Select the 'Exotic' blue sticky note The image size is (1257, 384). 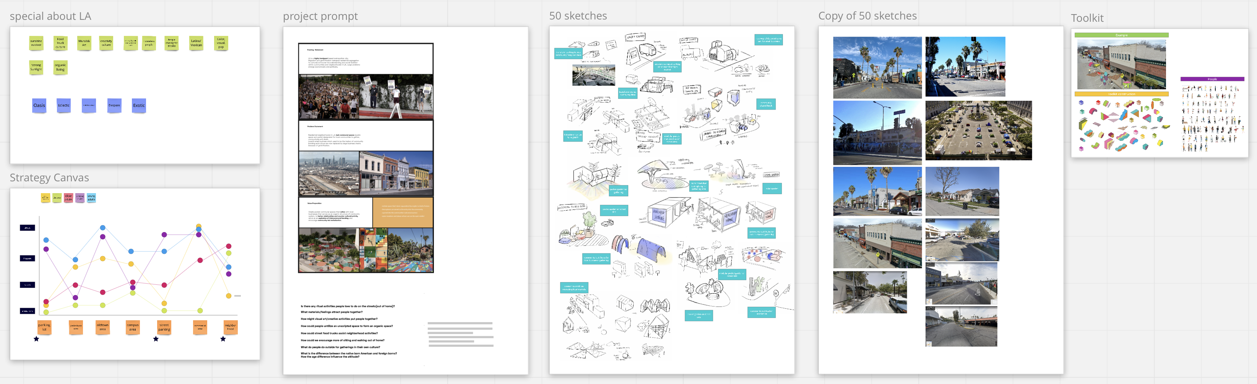point(138,105)
